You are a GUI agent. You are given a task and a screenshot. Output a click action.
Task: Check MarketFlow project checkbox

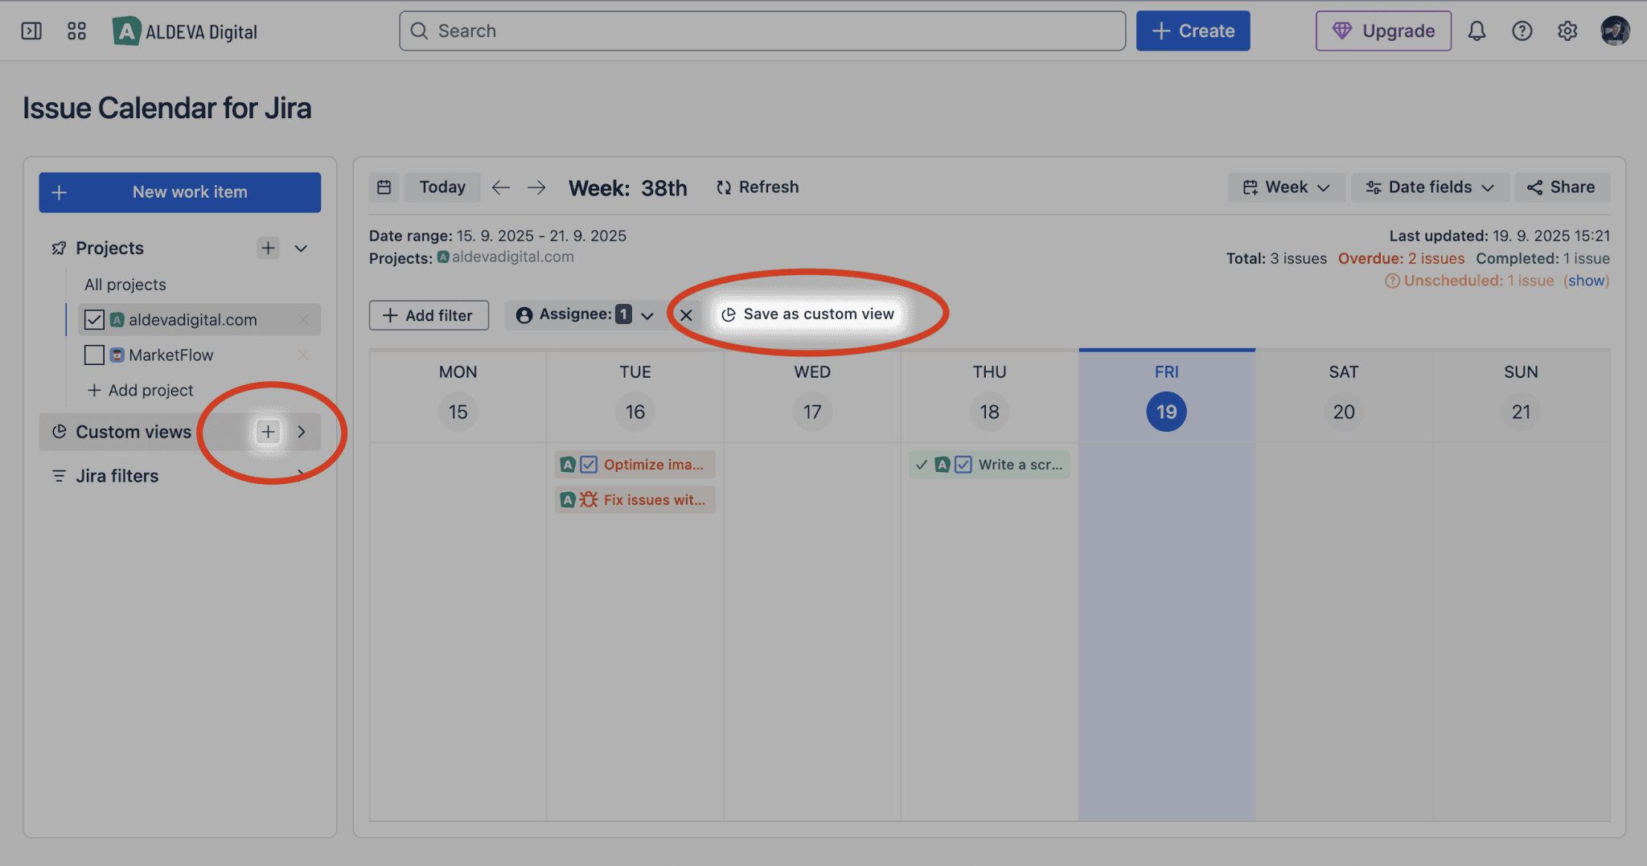coord(94,355)
